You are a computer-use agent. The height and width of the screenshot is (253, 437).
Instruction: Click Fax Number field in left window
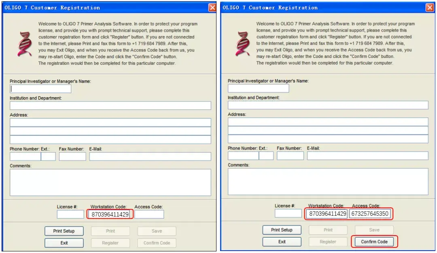coord(72,157)
